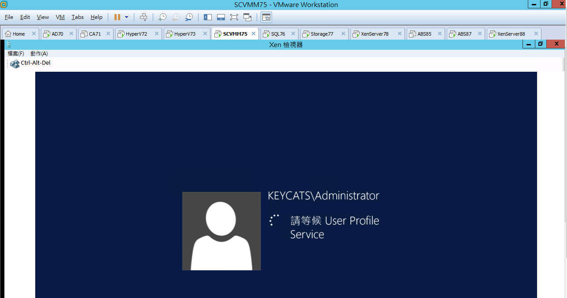This screenshot has height=298, width=567.
Task: Click the Ctrl-Alt-Del button in Xen viewer
Action: [30, 63]
